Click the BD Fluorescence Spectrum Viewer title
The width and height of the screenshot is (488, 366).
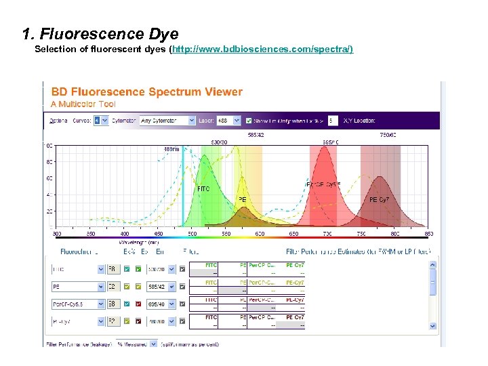[x=146, y=91]
